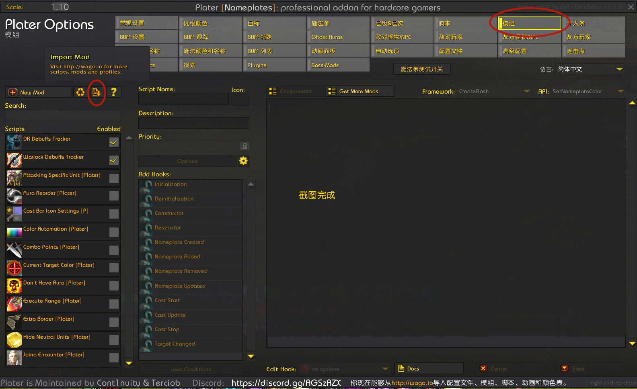Viewport: 637px width, 389px height.
Task: Uncheck the Warlock Debuffs Tracker script
Action: click(114, 160)
